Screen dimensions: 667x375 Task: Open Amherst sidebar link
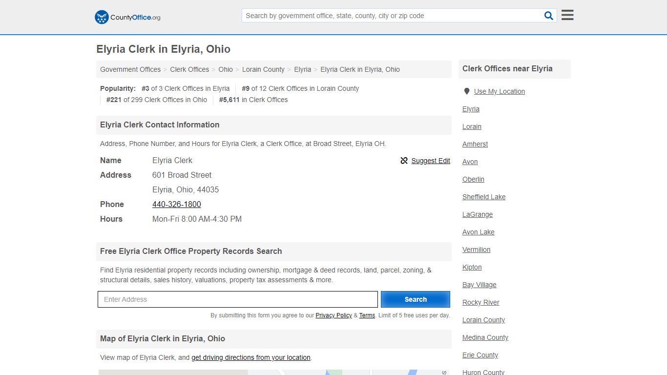[x=475, y=144]
